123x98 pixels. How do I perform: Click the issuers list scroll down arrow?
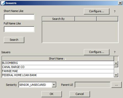point(116,75)
